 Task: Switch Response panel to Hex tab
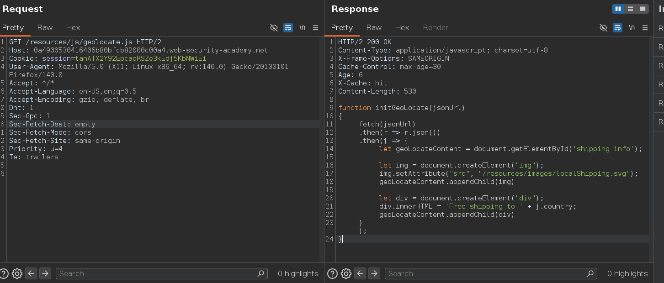[402, 27]
